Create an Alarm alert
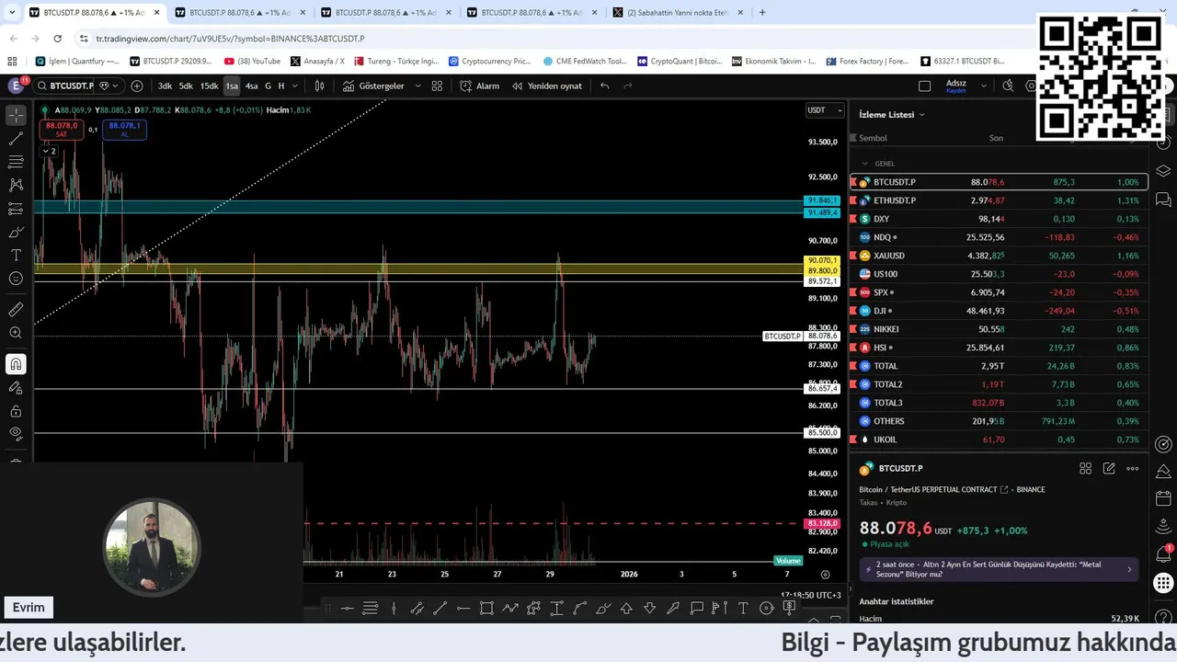The width and height of the screenshot is (1177, 662). [480, 86]
